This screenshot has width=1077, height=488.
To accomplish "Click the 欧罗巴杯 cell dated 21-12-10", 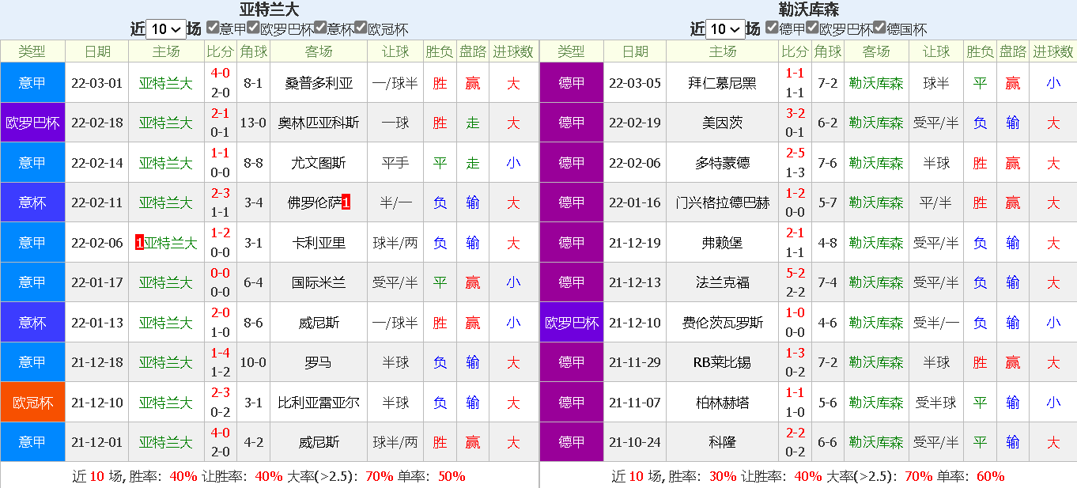I will point(572,323).
